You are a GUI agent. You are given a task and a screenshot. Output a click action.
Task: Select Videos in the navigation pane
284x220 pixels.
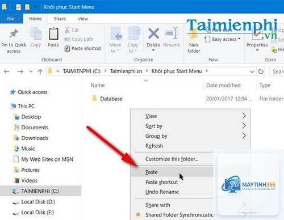(x=29, y=180)
